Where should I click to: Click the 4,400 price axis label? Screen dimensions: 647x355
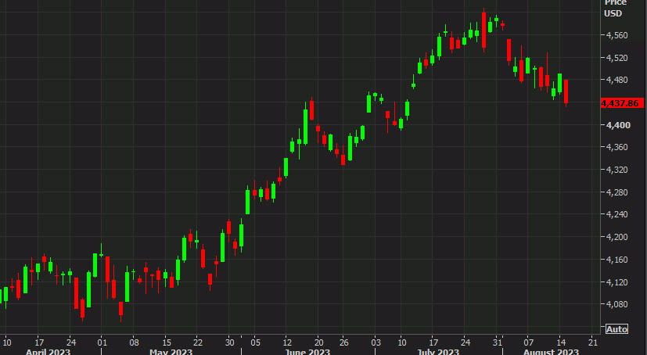pos(618,125)
